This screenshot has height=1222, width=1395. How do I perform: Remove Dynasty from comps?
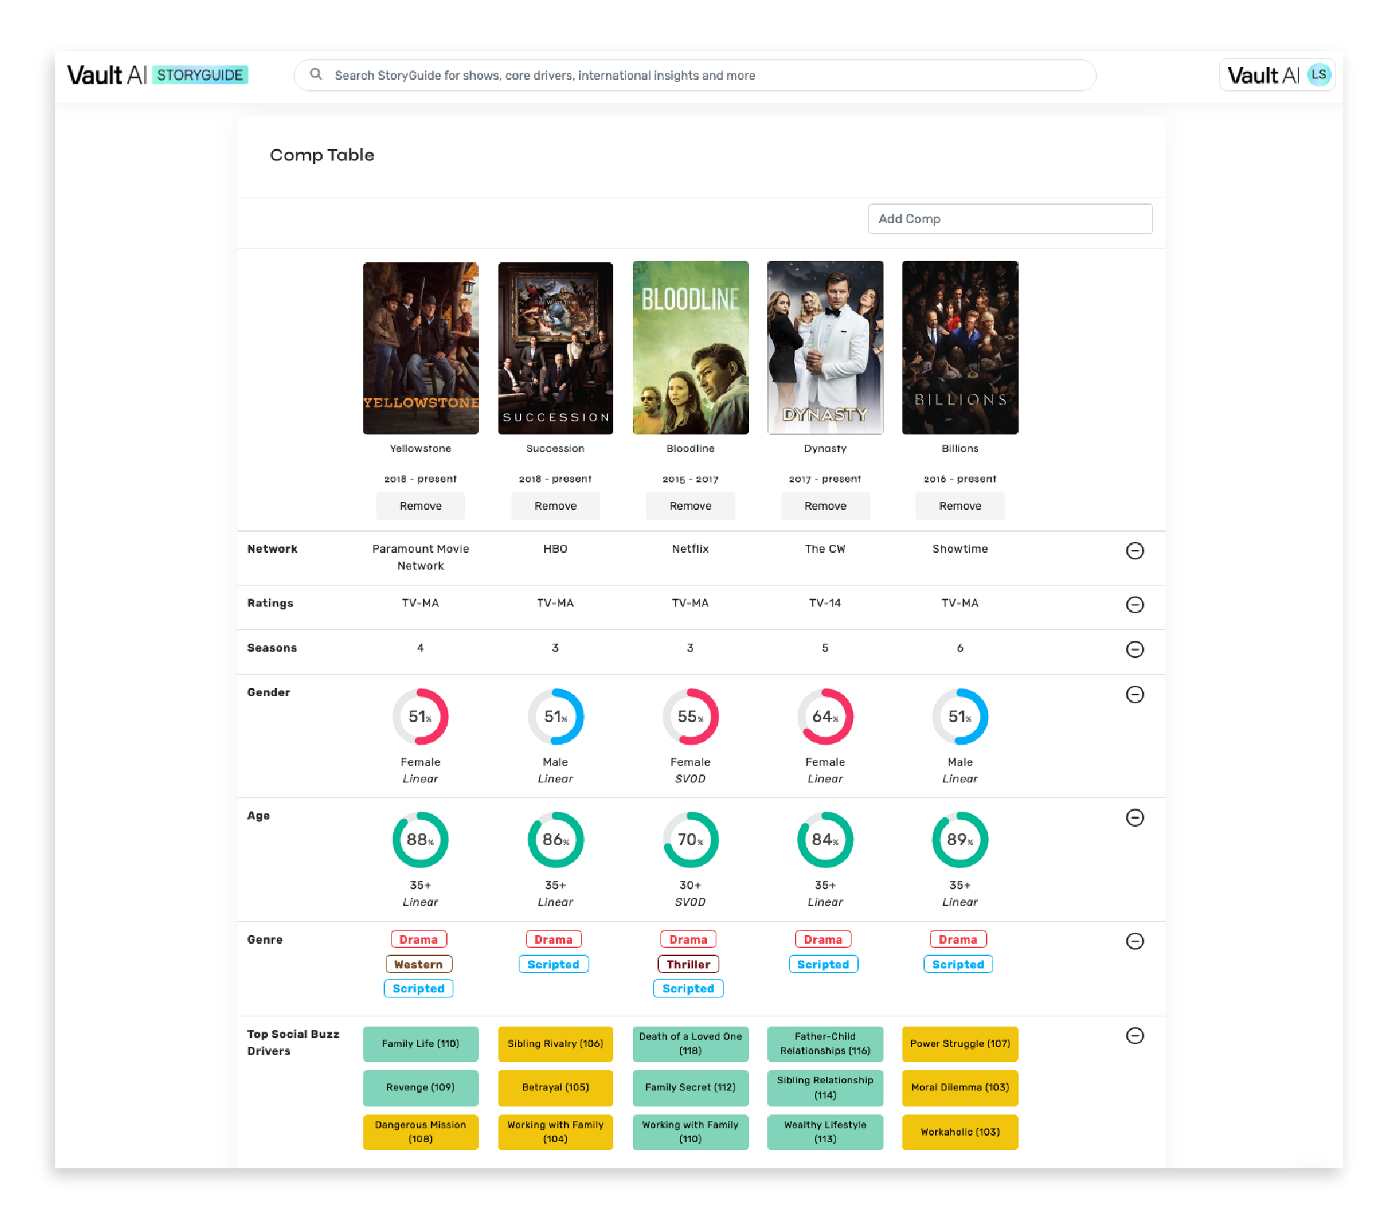tap(825, 506)
